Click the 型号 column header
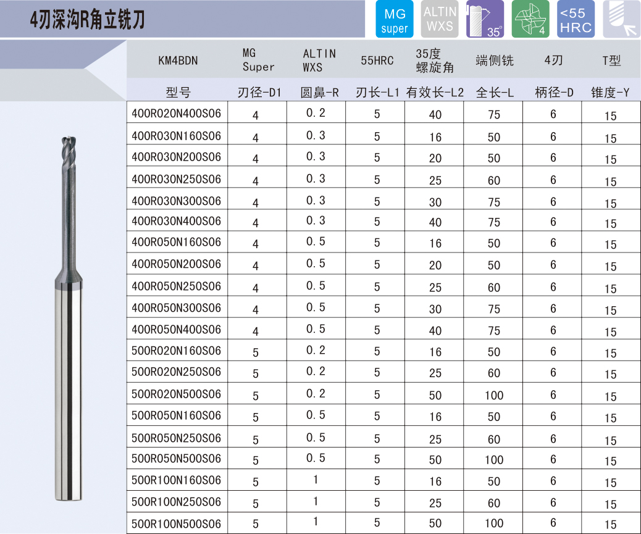This screenshot has height=534, width=641. (x=178, y=93)
